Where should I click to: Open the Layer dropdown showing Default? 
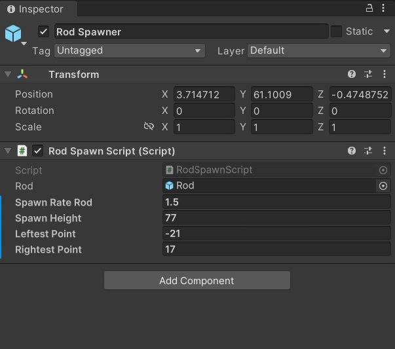click(319, 50)
